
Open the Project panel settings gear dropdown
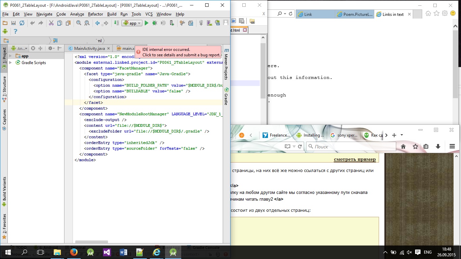(51, 48)
